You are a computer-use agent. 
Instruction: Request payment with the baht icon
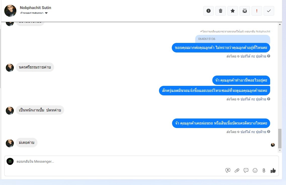(264, 170)
